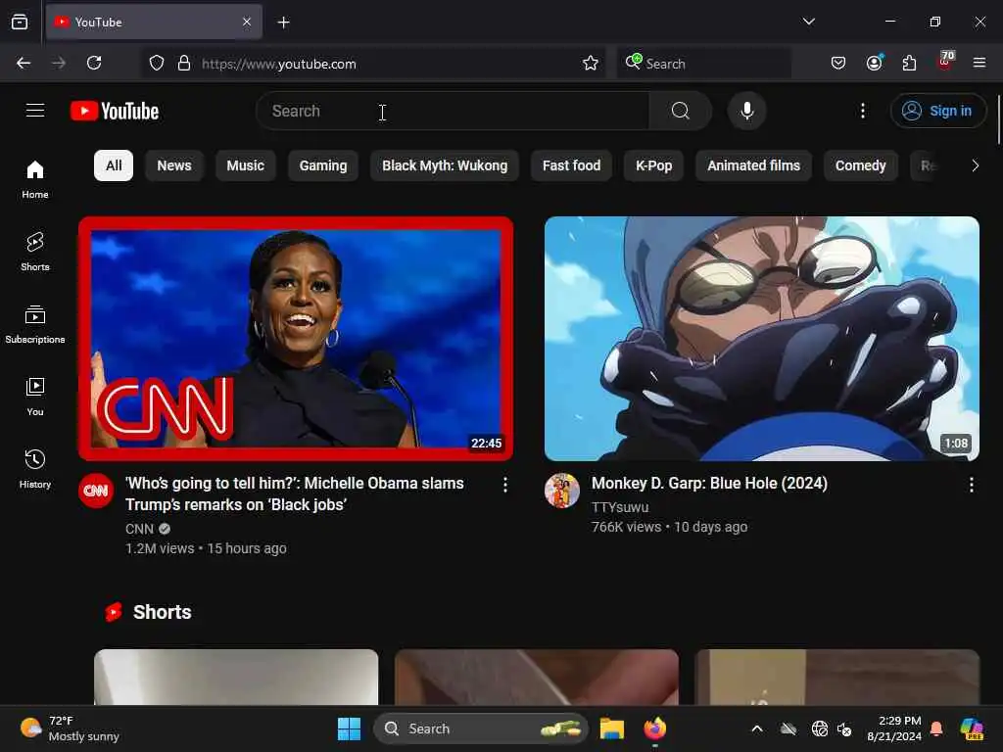Open weather widget showing 72°F
This screenshot has height=752, width=1003.
point(71,728)
